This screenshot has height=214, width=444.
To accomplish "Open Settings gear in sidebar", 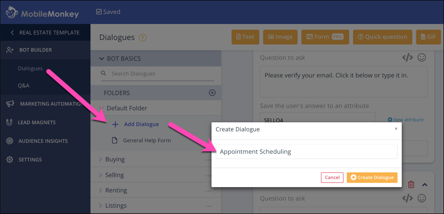I will click(10, 160).
